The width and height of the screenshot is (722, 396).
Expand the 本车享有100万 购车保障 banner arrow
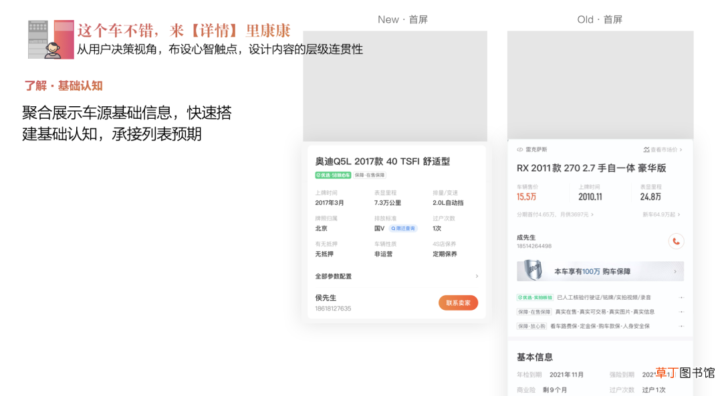(x=675, y=271)
